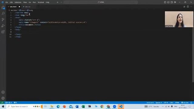Show hidden system tray icons chevron

click(x=163, y=107)
